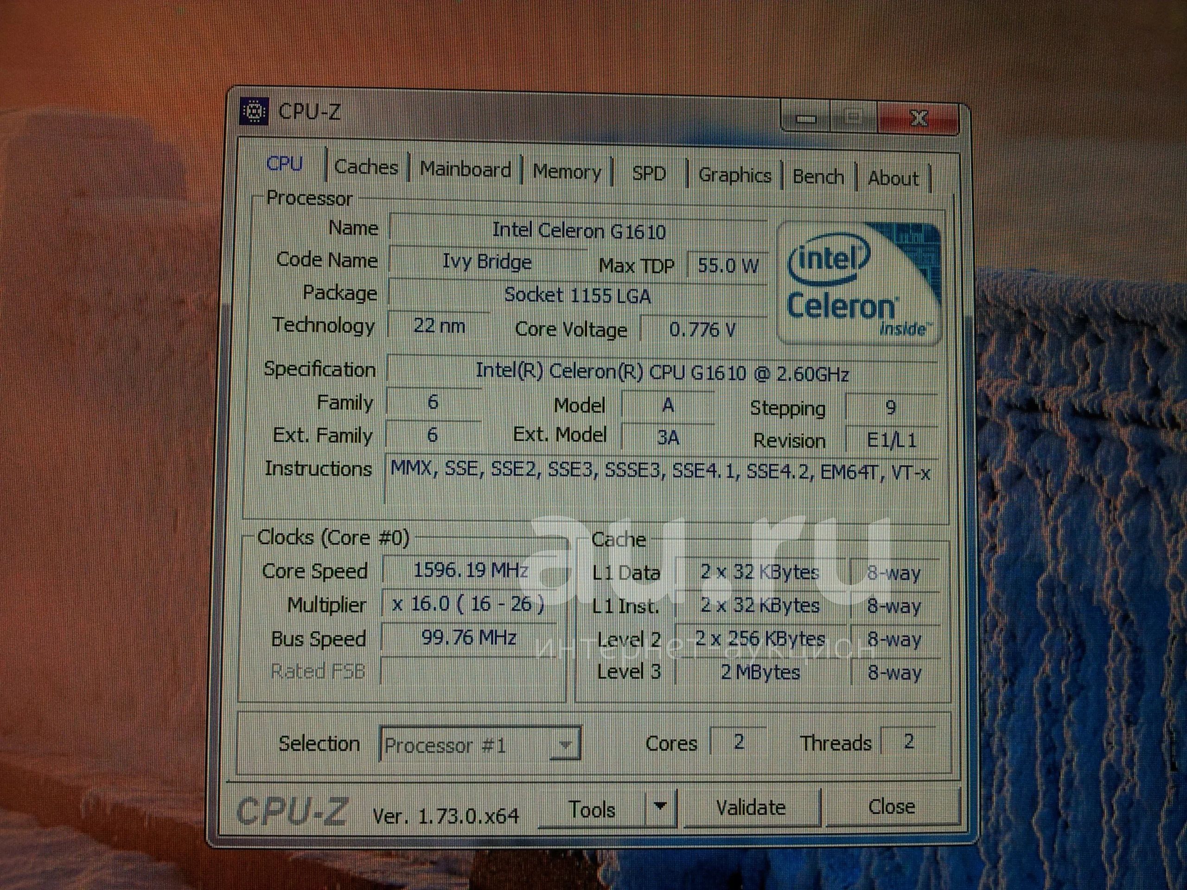1187x890 pixels.
Task: Click the CPU-Z logo text at bottom left
Action: (292, 811)
